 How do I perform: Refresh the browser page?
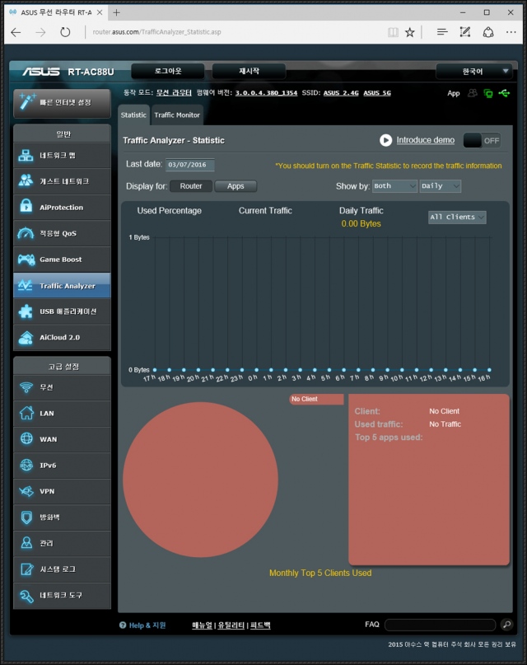65,32
